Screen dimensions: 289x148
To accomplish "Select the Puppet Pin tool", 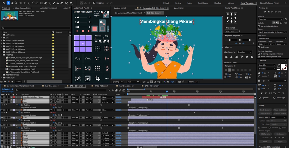I will 71,3.
